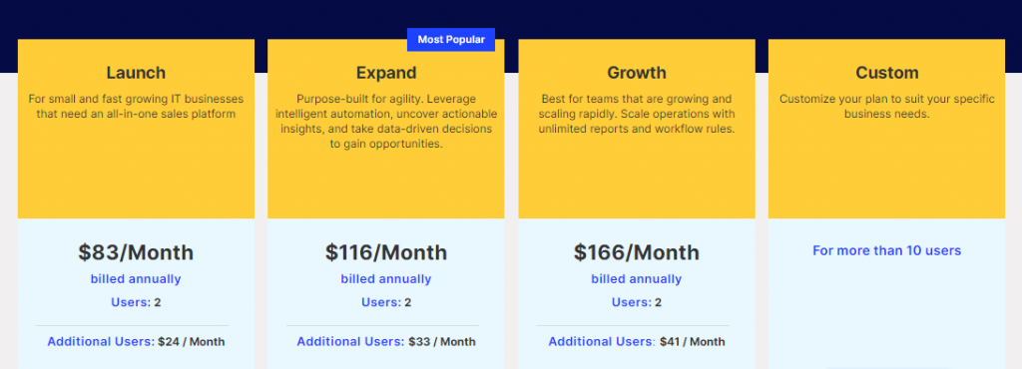
Task: Click billed annually under Growth plan
Action: [x=637, y=279]
